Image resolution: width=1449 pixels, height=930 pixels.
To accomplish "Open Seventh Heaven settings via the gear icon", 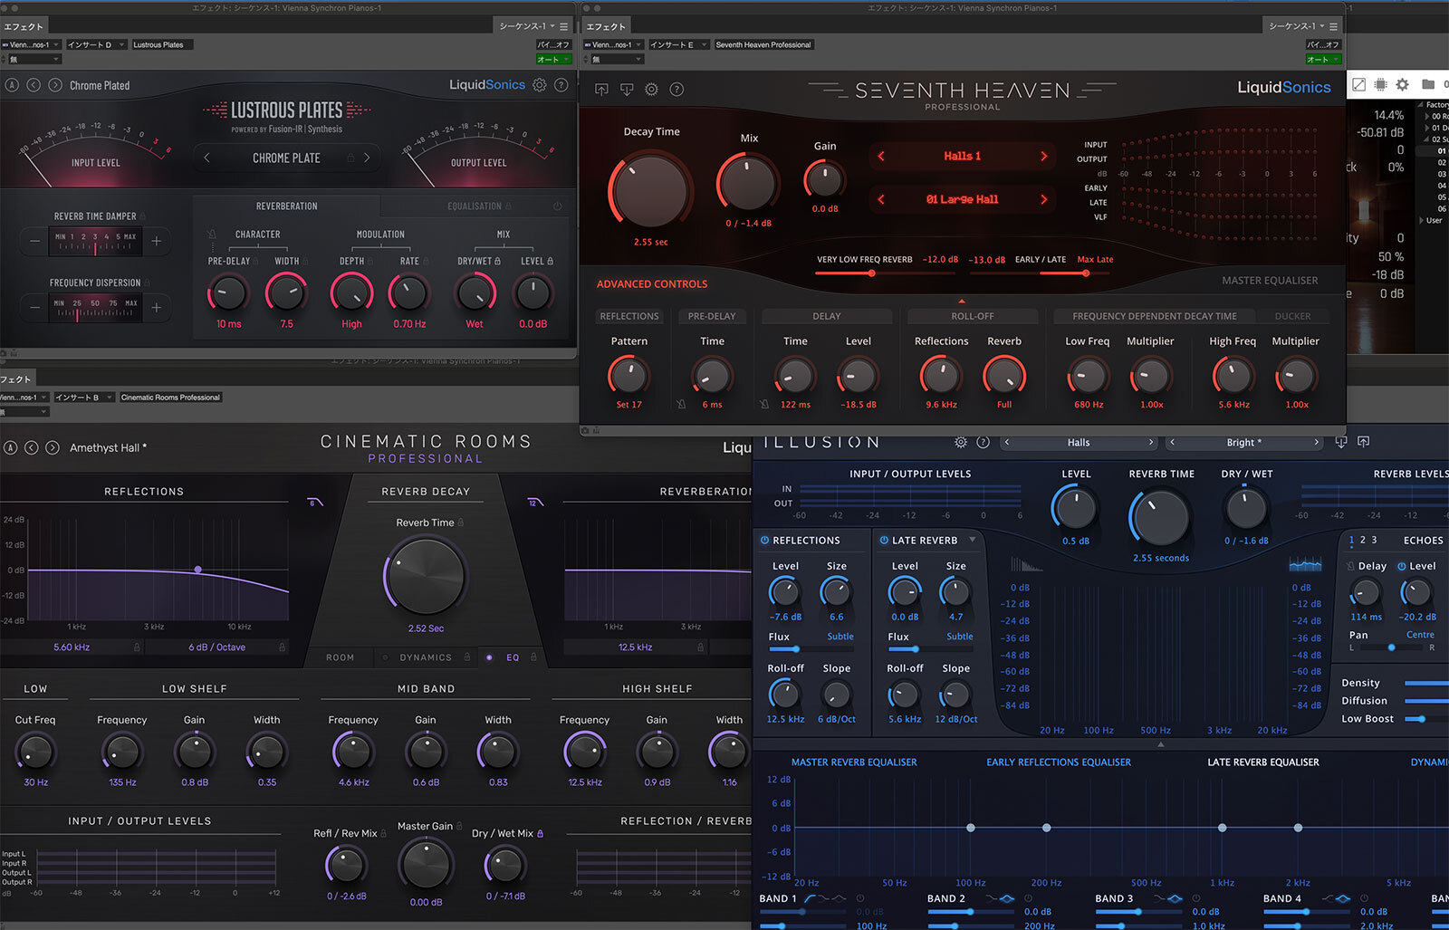I will pyautogui.click(x=651, y=90).
